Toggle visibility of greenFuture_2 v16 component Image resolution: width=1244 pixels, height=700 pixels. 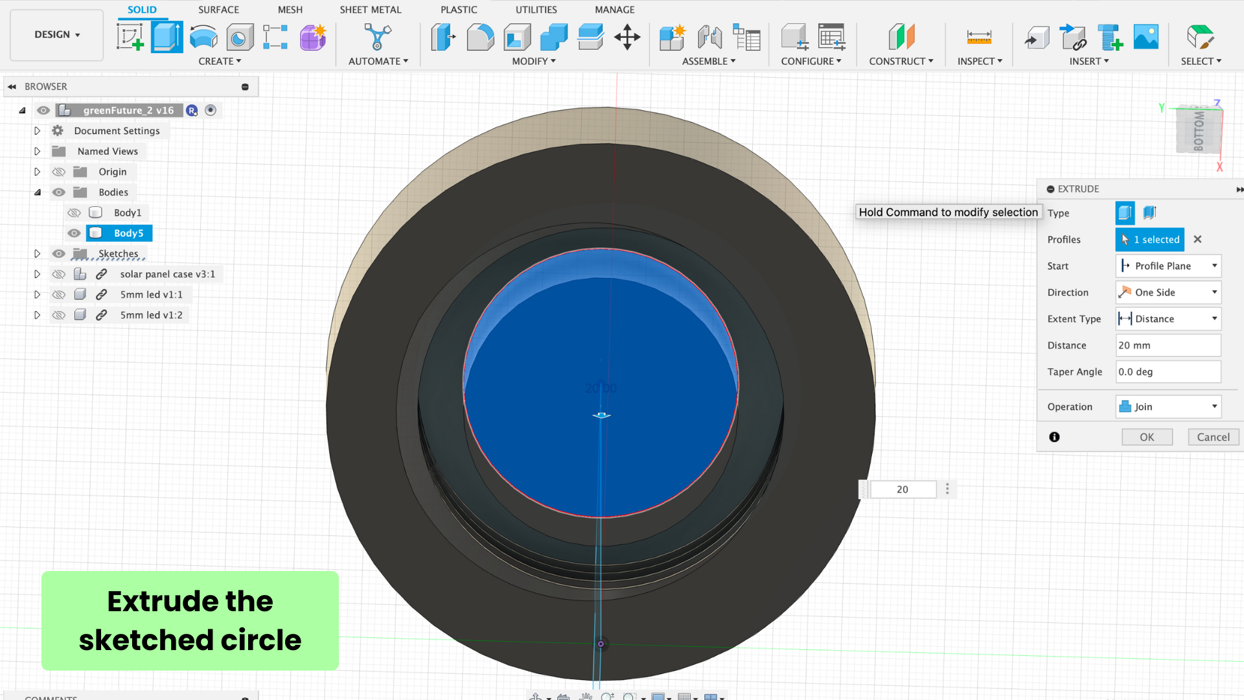[43, 110]
